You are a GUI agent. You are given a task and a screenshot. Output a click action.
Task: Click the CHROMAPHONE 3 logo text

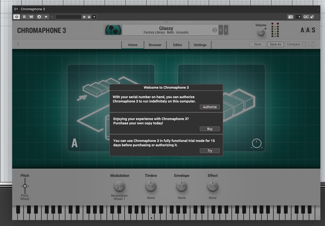coord(42,30)
